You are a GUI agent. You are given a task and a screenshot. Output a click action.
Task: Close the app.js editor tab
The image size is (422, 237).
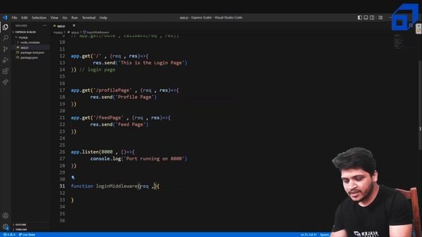74,26
